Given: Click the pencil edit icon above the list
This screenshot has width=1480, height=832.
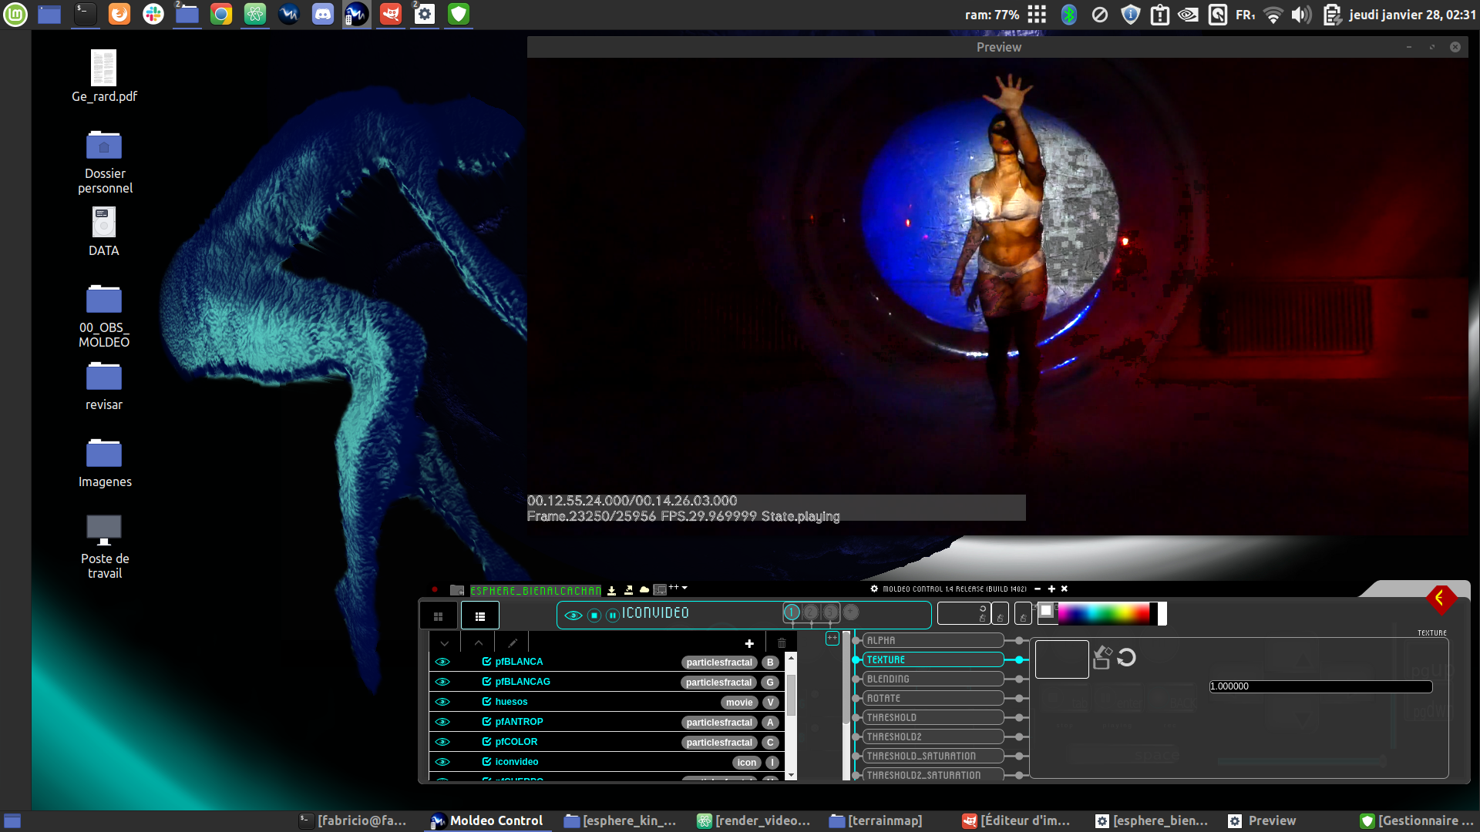Looking at the screenshot, I should click(513, 643).
